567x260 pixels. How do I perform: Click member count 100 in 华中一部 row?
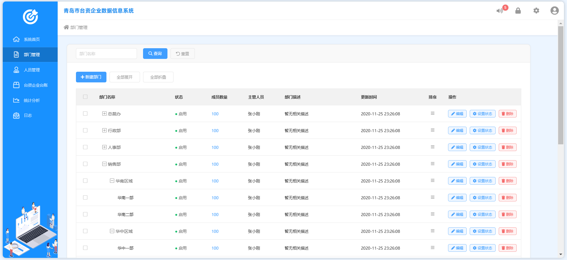click(215, 248)
